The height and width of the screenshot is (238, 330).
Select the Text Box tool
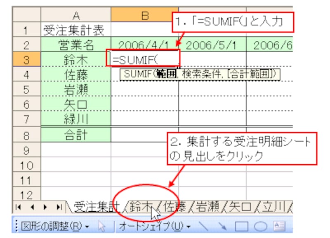click(279, 226)
